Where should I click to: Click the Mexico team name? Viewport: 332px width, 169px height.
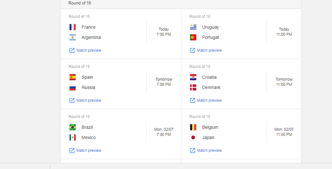tap(89, 137)
